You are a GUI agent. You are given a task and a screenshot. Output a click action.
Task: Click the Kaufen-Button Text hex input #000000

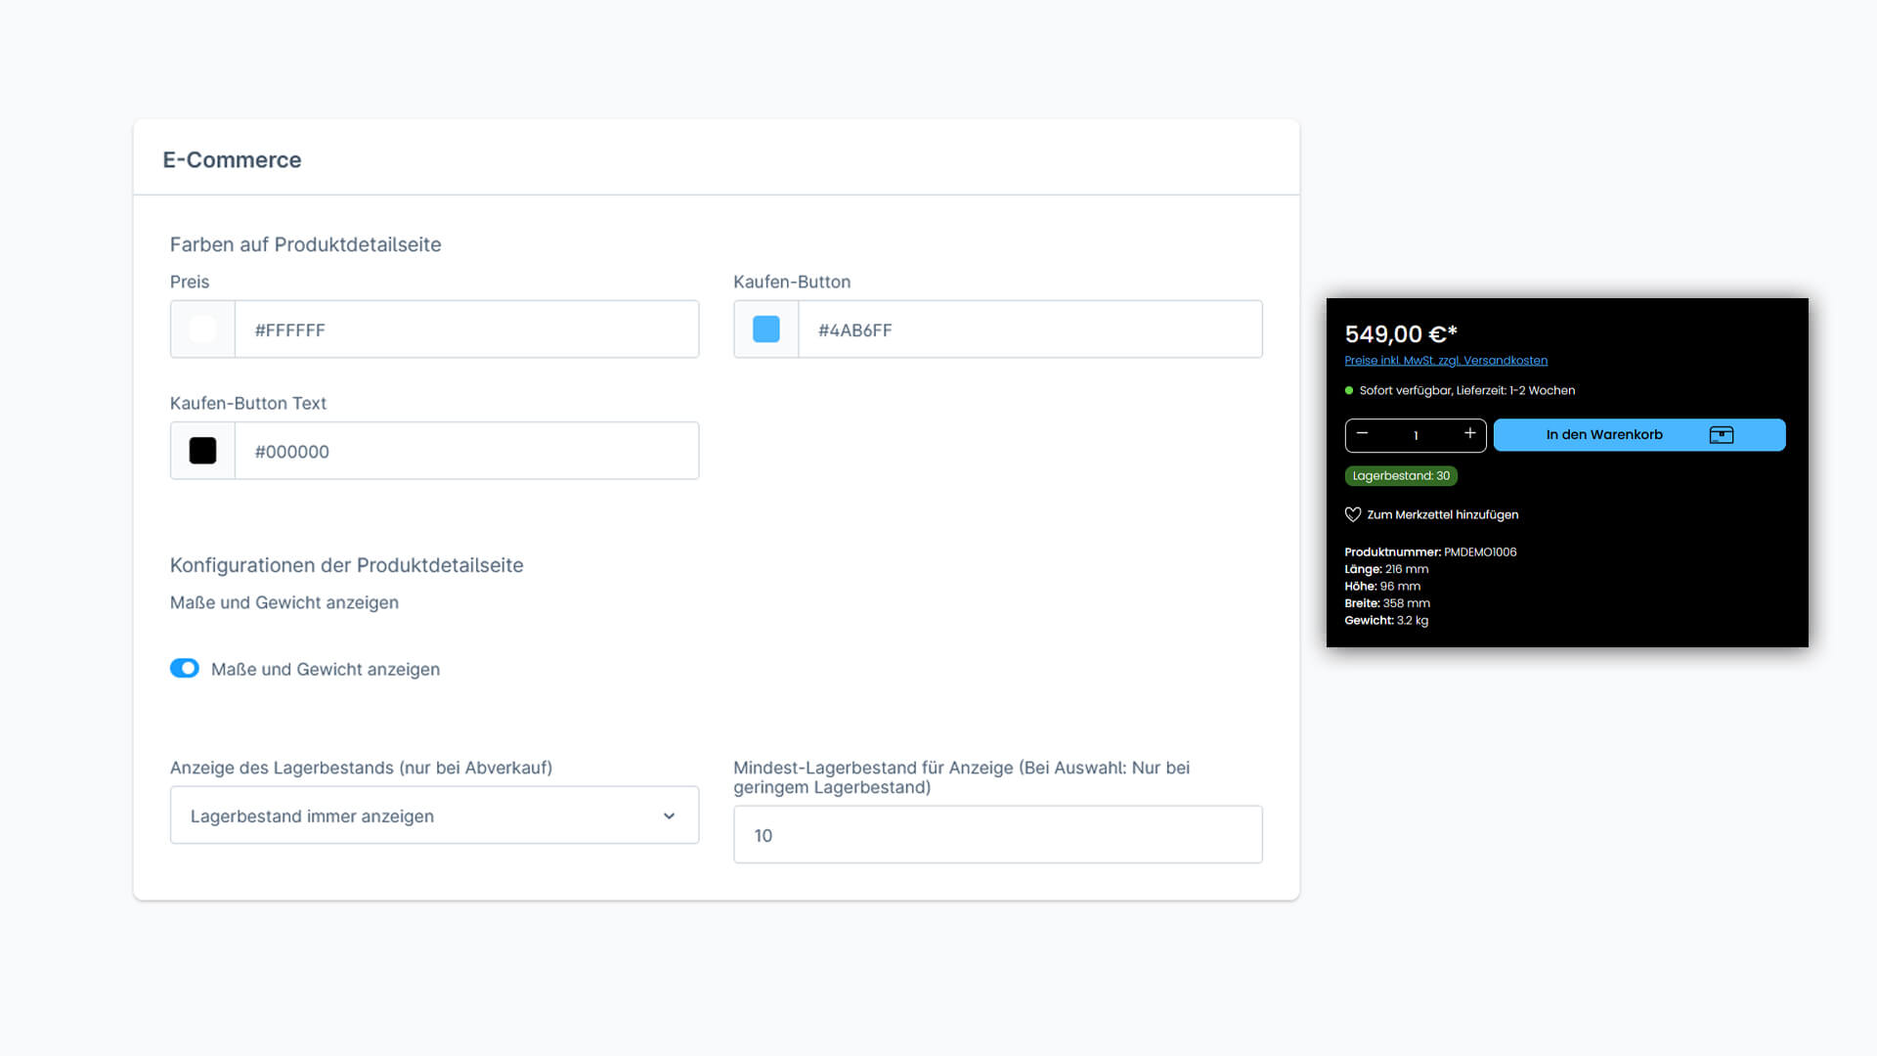pos(466,451)
